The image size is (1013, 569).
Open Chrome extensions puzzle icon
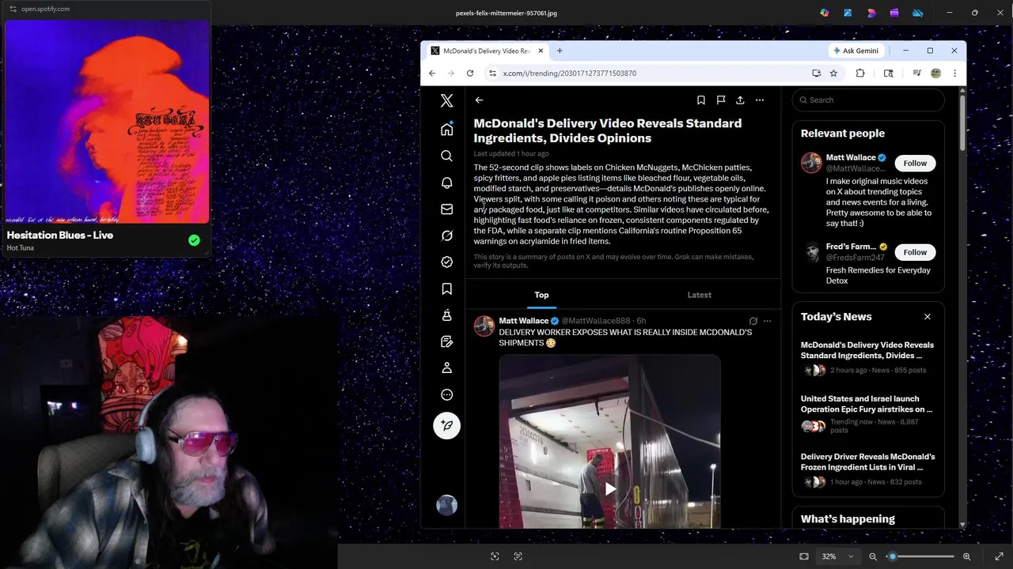point(860,73)
